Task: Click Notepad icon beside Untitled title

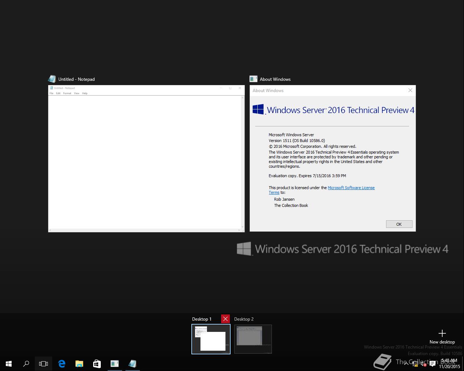Action: pyautogui.click(x=52, y=79)
